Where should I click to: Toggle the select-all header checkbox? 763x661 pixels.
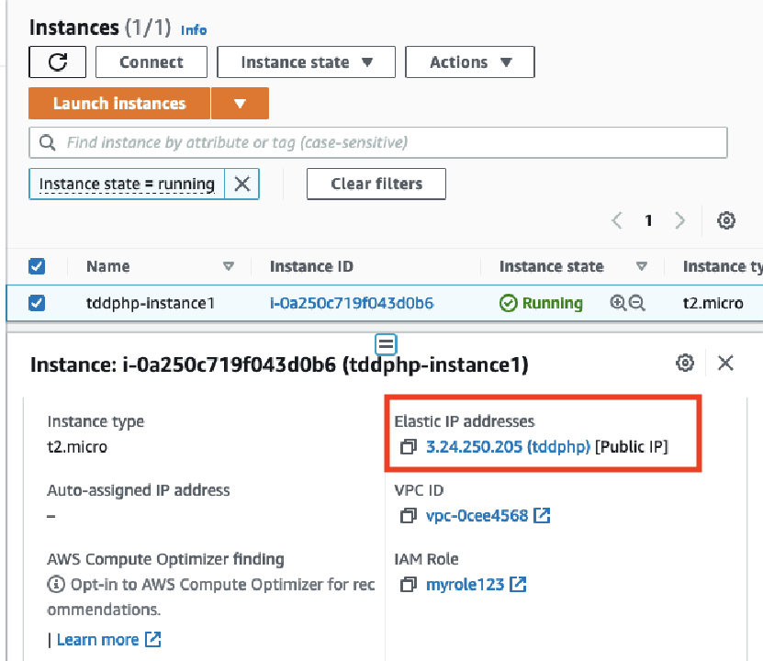pyautogui.click(x=37, y=266)
